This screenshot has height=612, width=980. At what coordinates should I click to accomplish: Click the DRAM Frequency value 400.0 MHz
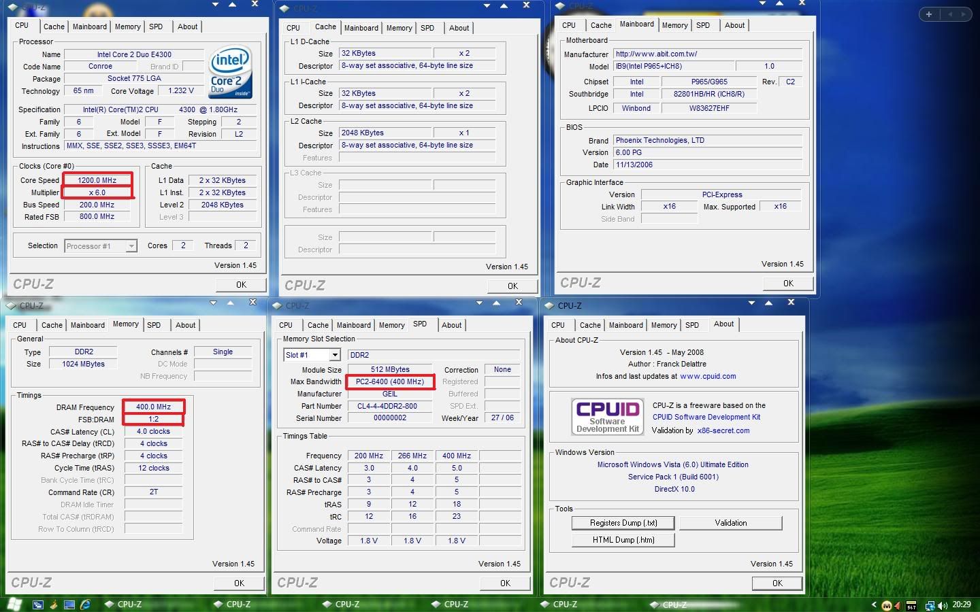153,407
